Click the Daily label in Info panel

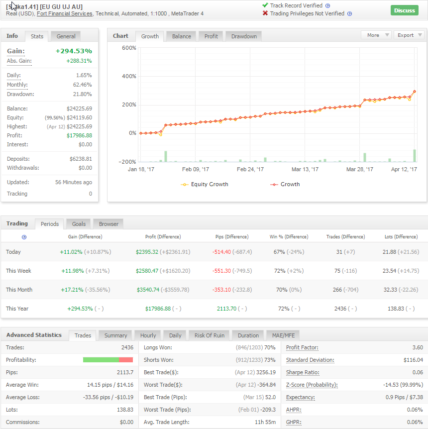coord(13,75)
